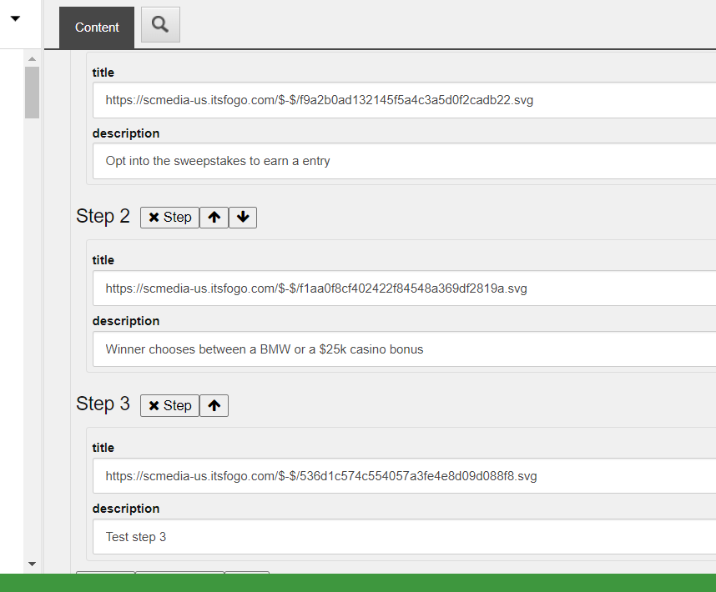Edit title field containing f9a2b0ad svg URL
The width and height of the screenshot is (716, 592).
coord(404,100)
